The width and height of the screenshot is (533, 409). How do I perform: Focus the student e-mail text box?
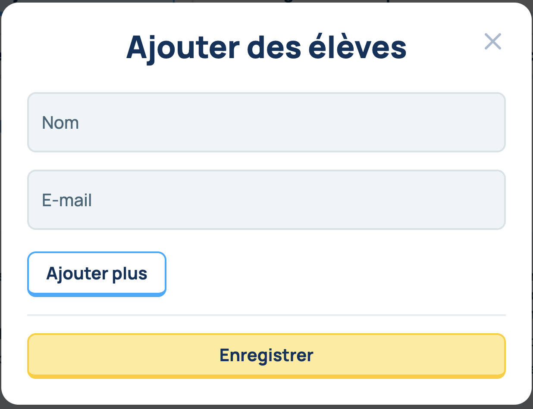tap(266, 200)
